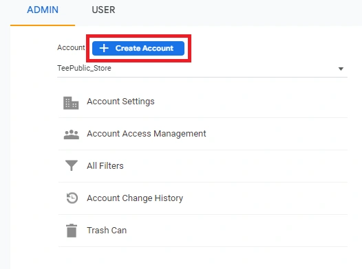The width and height of the screenshot is (362, 269).
Task: Select the TeePublic_Store account name
Action: click(84, 68)
